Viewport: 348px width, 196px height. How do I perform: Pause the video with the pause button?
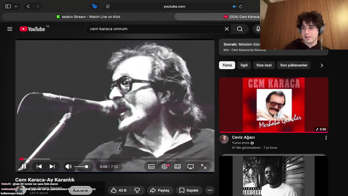tap(24, 167)
